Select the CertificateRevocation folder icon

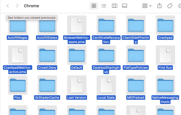(106, 25)
